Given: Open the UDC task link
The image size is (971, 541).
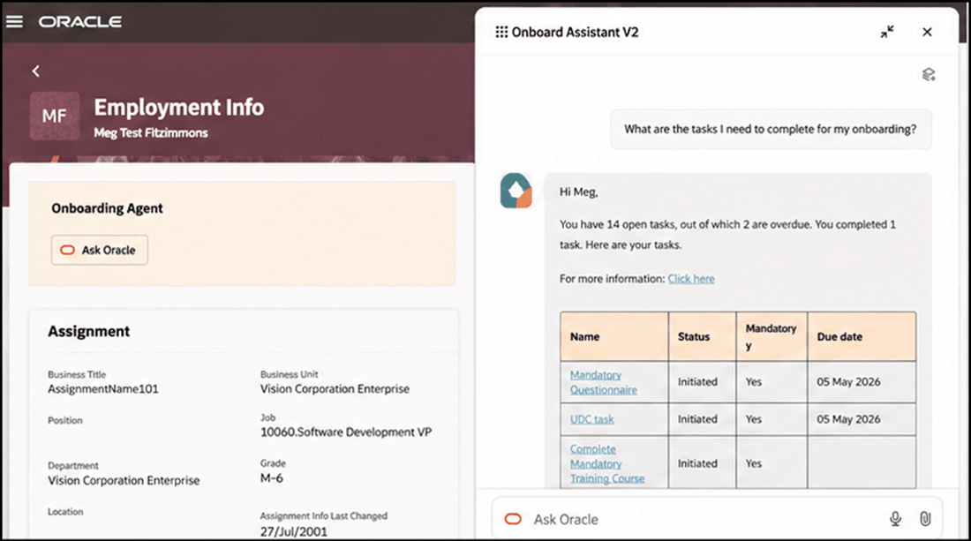Looking at the screenshot, I should [x=592, y=419].
